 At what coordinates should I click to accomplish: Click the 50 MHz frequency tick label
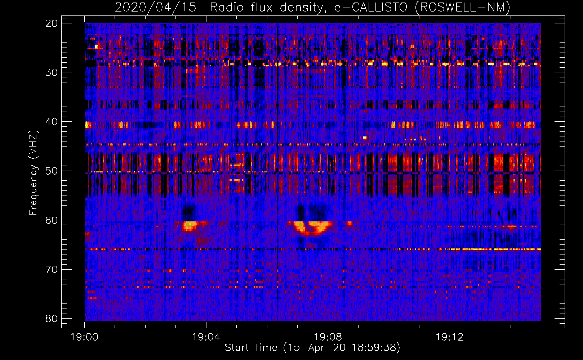pyautogui.click(x=52, y=171)
